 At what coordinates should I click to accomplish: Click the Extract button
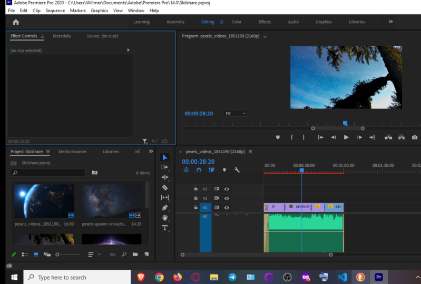402,137
